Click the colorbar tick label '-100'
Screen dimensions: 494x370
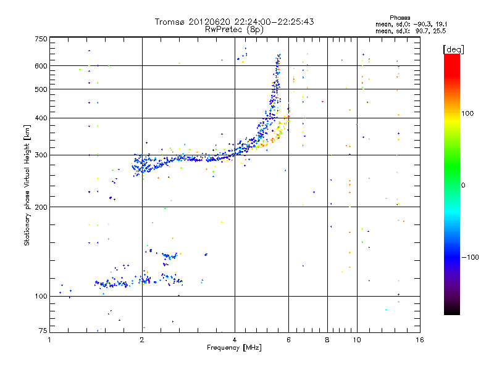(x=470, y=257)
